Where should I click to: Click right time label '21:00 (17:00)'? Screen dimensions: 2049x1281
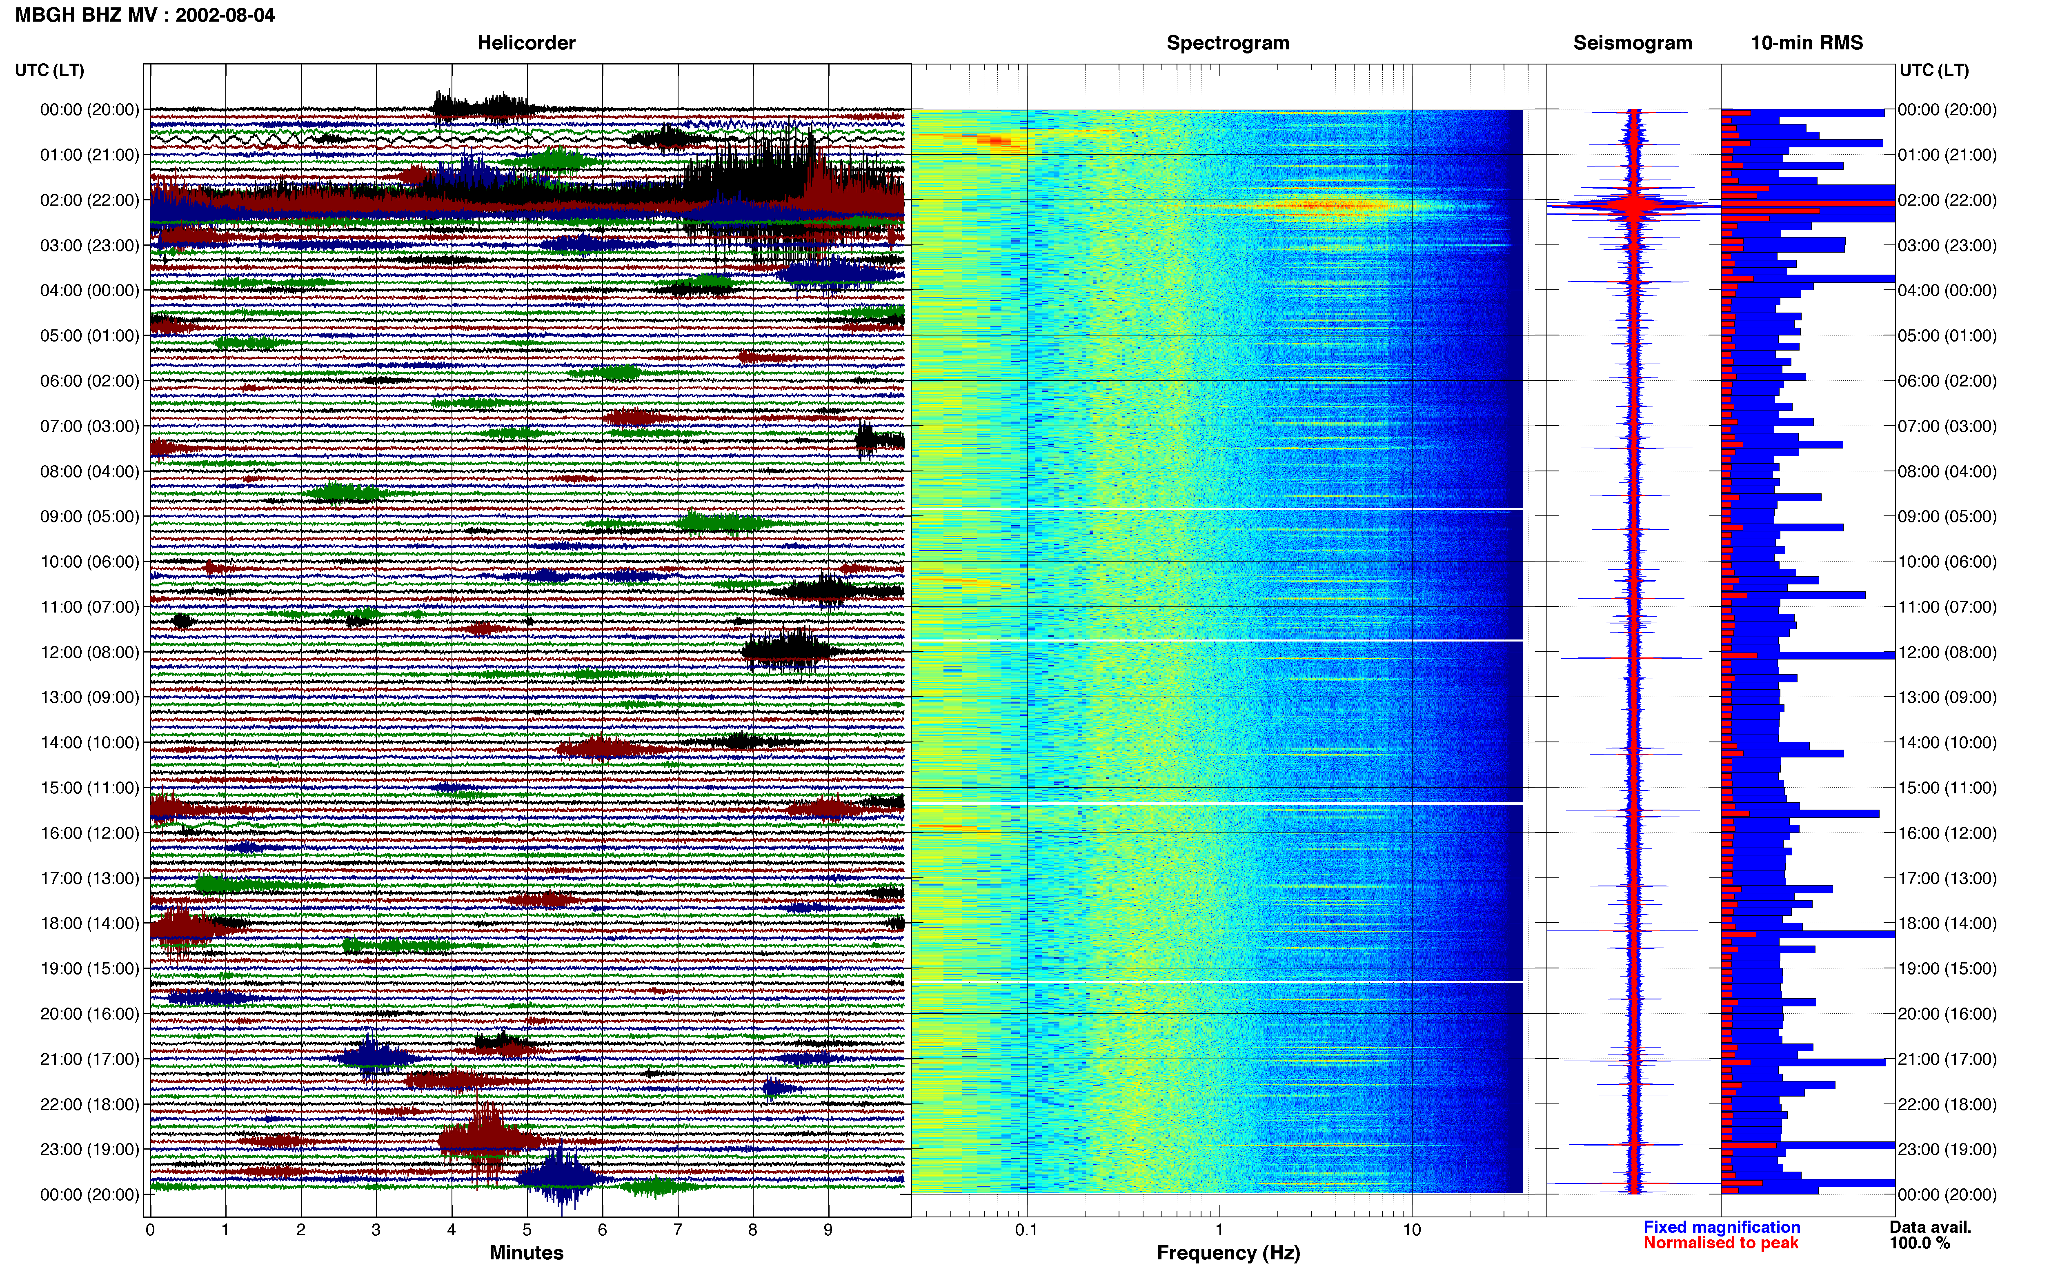click(x=1947, y=1059)
